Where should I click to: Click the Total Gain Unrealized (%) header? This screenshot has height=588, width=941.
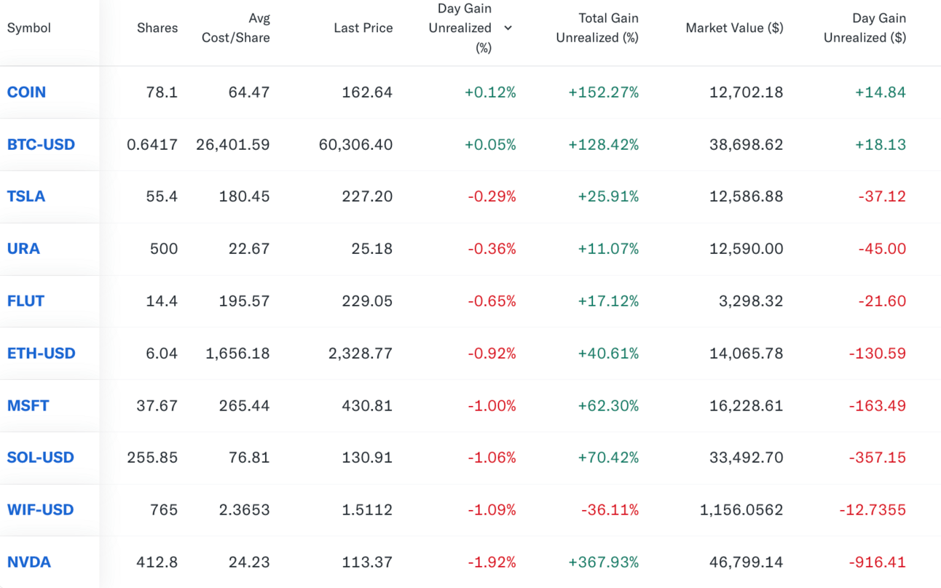597,28
